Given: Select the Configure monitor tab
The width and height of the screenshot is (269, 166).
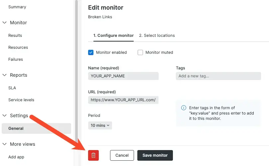Looking at the screenshot, I should point(113,36).
